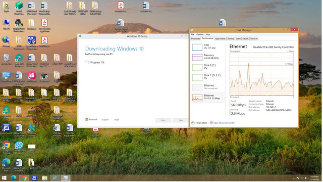The height and width of the screenshot is (182, 323).
Task: Open the Options menu in Task Manager
Action: [x=200, y=34]
